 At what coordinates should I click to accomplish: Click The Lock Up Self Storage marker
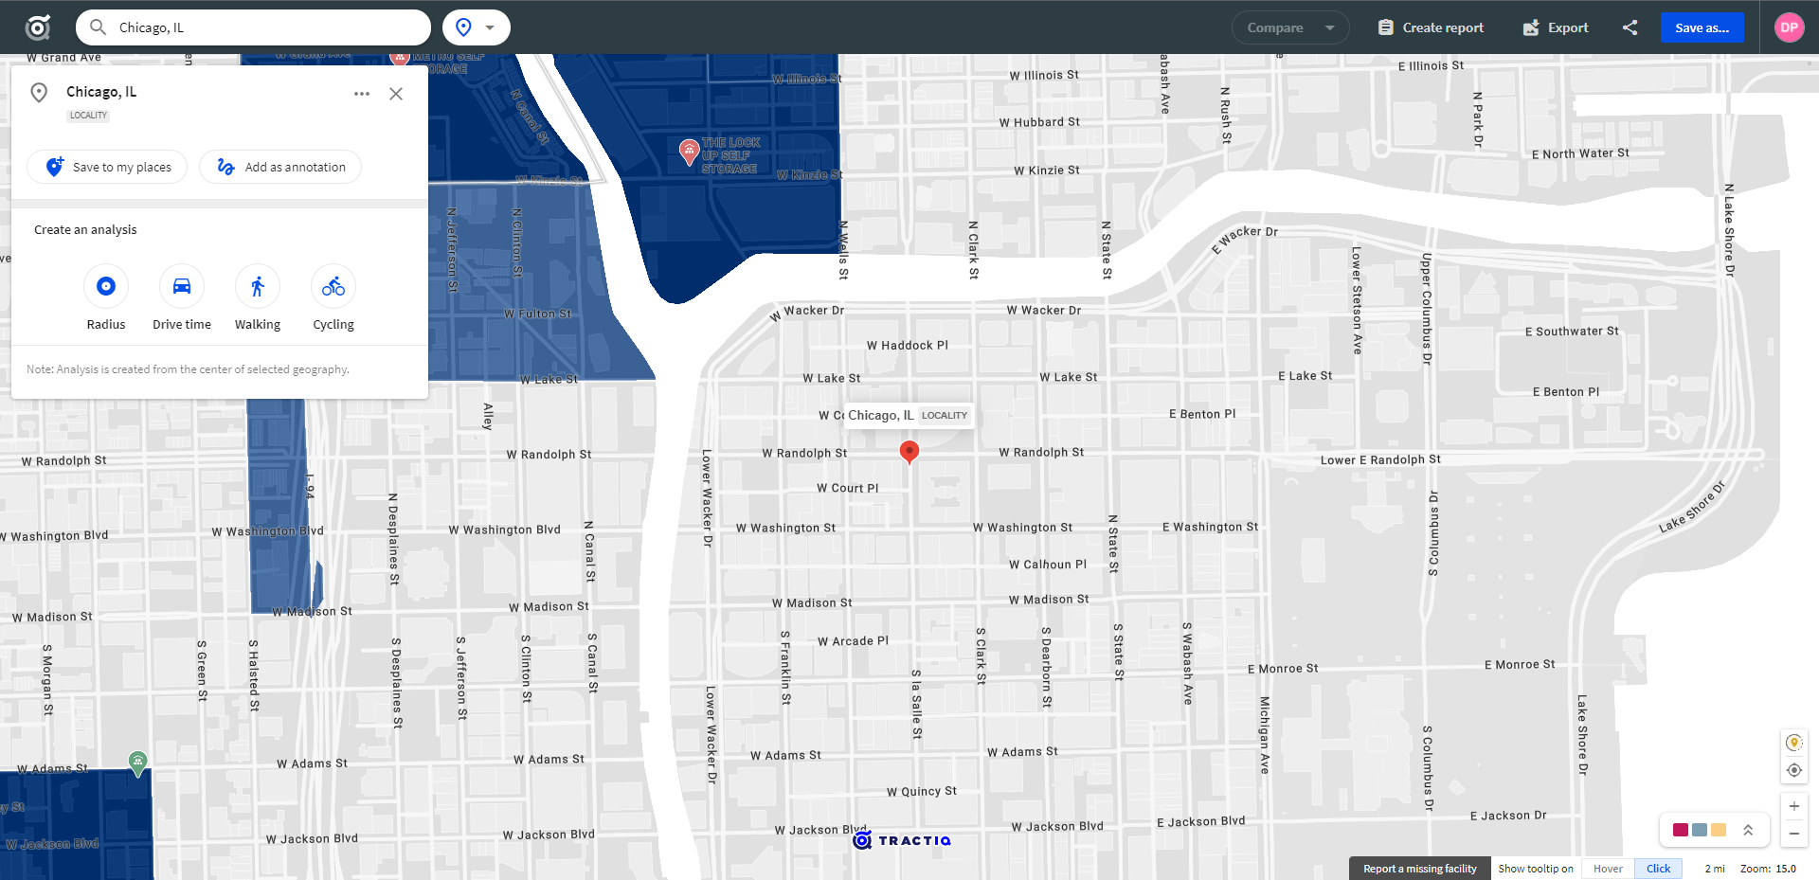click(690, 152)
